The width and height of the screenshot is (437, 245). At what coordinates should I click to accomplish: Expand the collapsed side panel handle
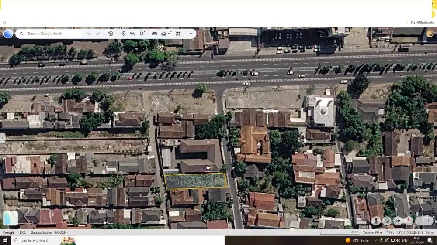click(2, 138)
